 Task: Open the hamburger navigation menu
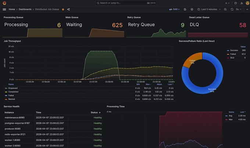click(x=4, y=10)
